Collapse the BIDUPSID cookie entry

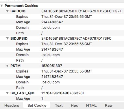click(7, 39)
